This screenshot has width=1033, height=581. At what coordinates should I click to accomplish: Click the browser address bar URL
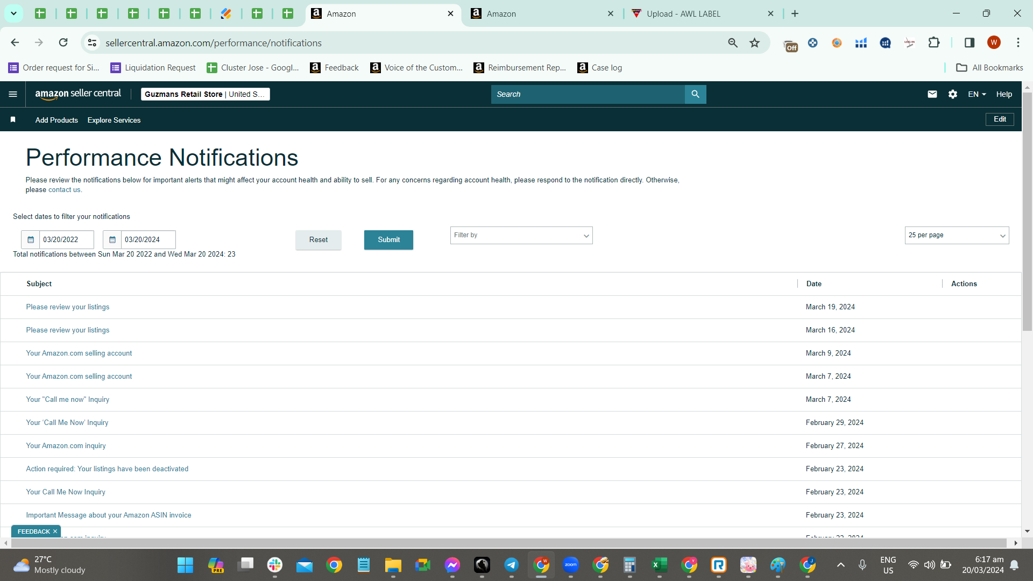click(x=214, y=42)
